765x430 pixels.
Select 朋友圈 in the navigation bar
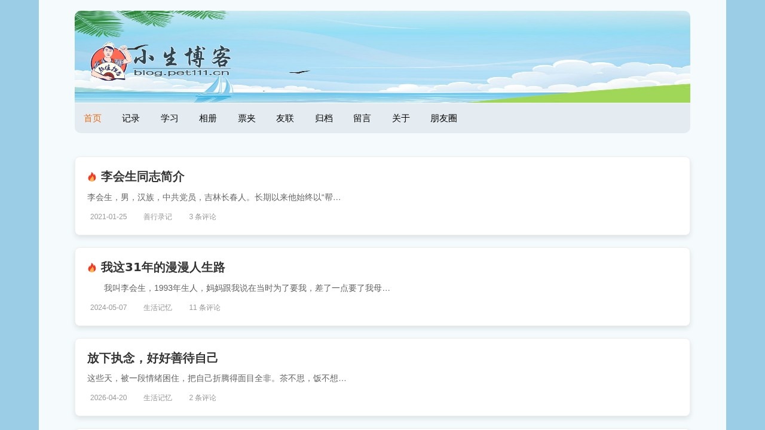[443, 118]
